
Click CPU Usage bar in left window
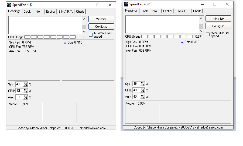coord(50,37)
